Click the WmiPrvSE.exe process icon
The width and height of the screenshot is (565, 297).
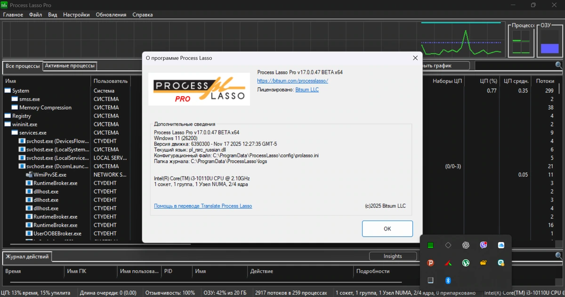tap(29, 174)
